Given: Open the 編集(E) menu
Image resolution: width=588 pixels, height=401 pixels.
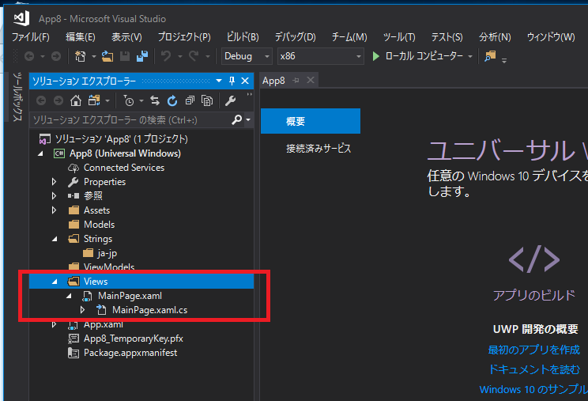Looking at the screenshot, I should pos(81,37).
